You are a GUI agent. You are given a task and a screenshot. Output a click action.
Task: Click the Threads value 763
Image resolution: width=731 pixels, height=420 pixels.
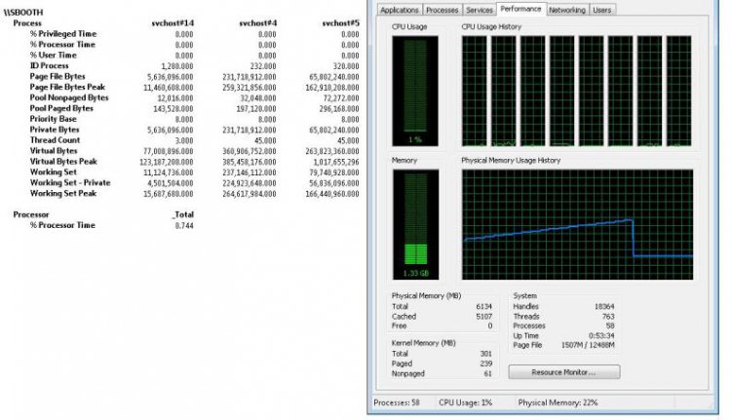point(608,316)
